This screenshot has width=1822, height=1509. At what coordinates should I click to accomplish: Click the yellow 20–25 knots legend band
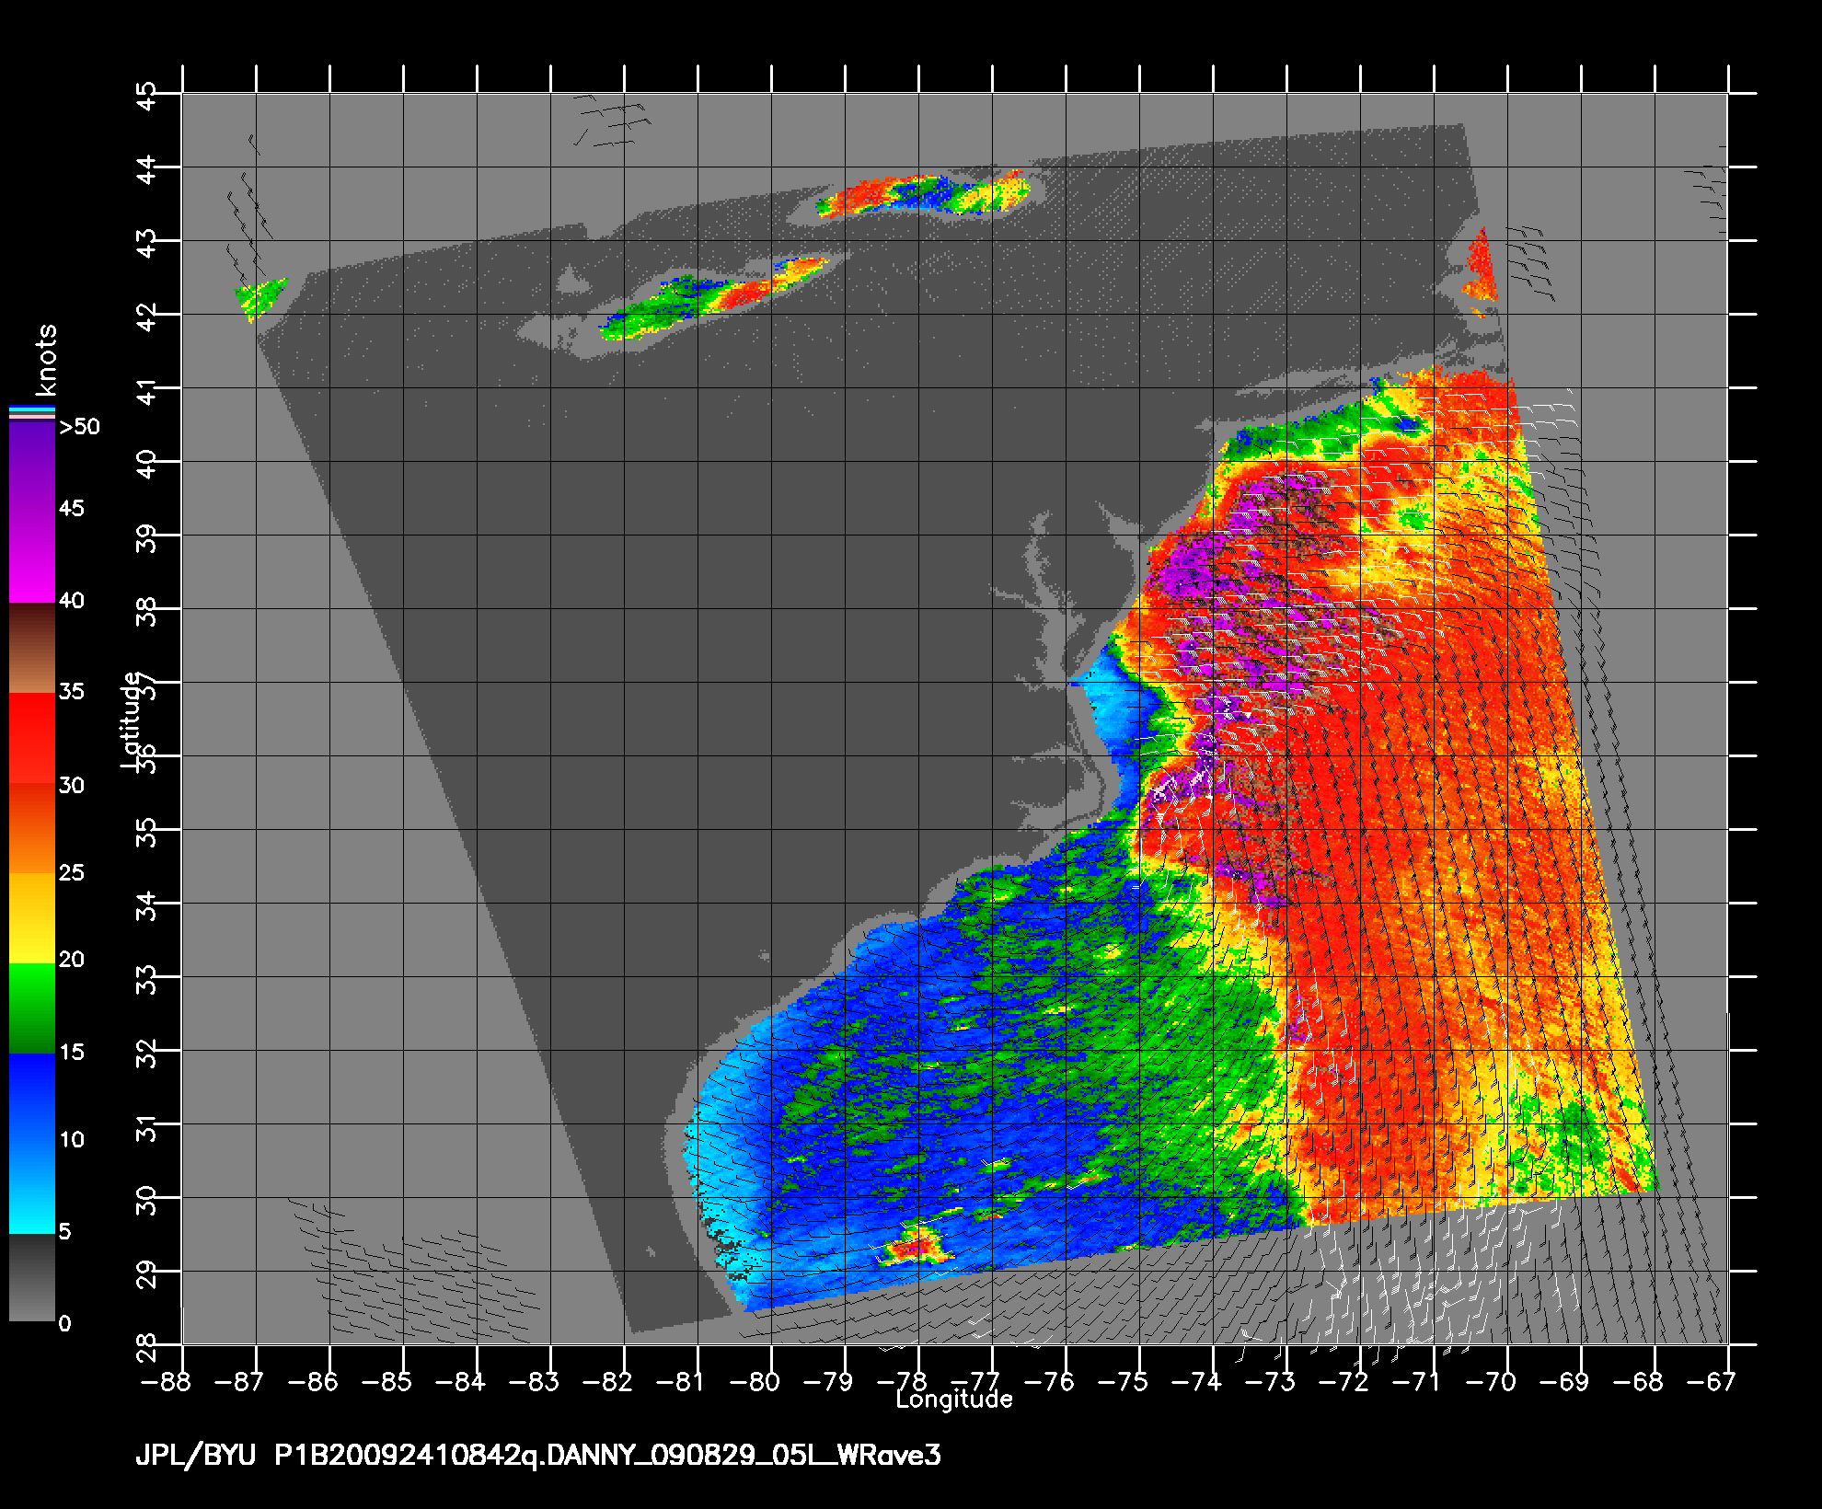pyautogui.click(x=32, y=917)
